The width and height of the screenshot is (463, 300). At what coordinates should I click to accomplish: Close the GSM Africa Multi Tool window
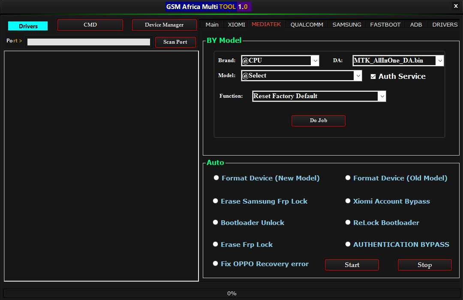[455, 6]
